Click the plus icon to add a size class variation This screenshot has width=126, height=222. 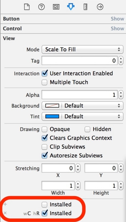[x=5, y=204]
